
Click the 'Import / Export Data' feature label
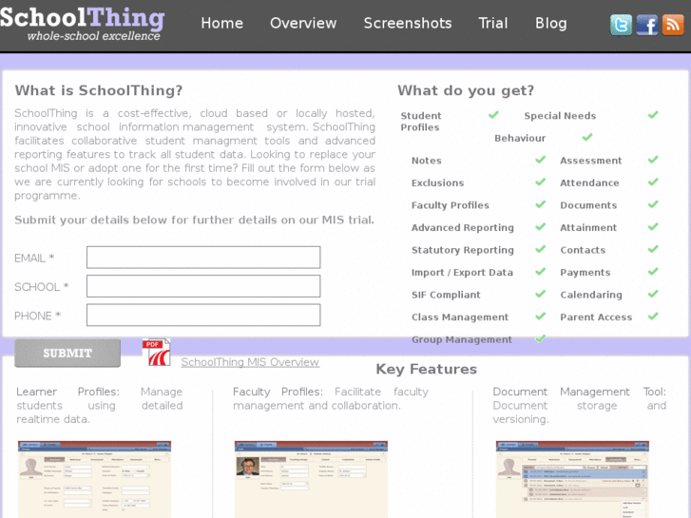(462, 273)
